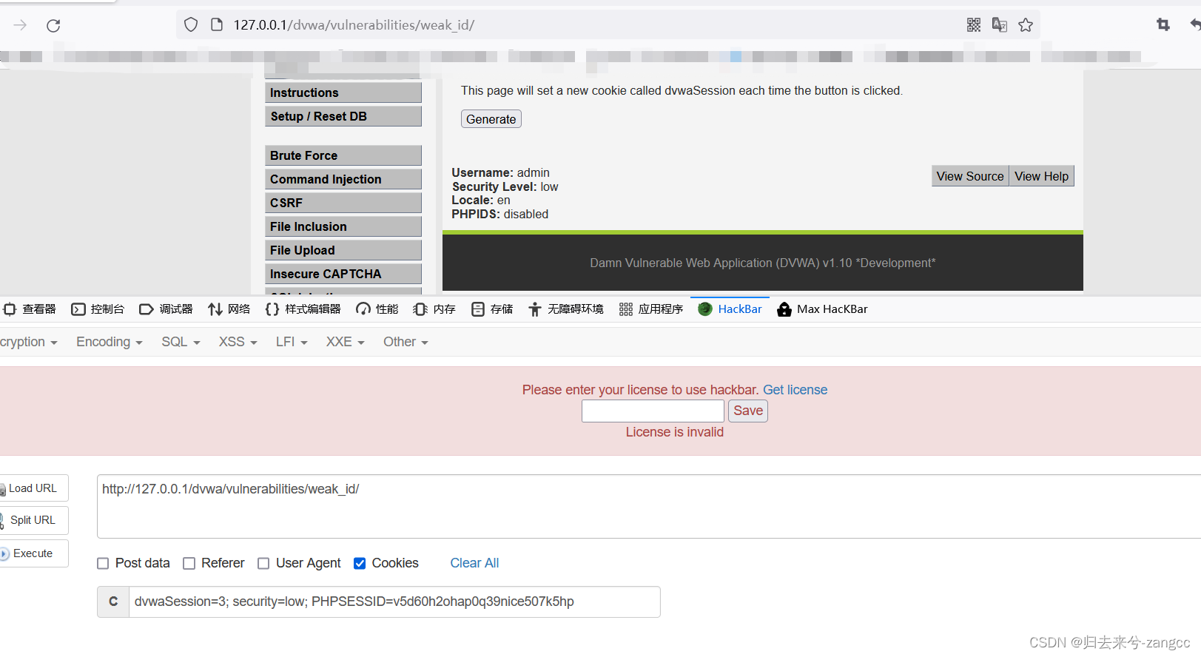The image size is (1201, 657).
Task: Open the Style Editor (样式编辑器) tab
Action: point(303,309)
